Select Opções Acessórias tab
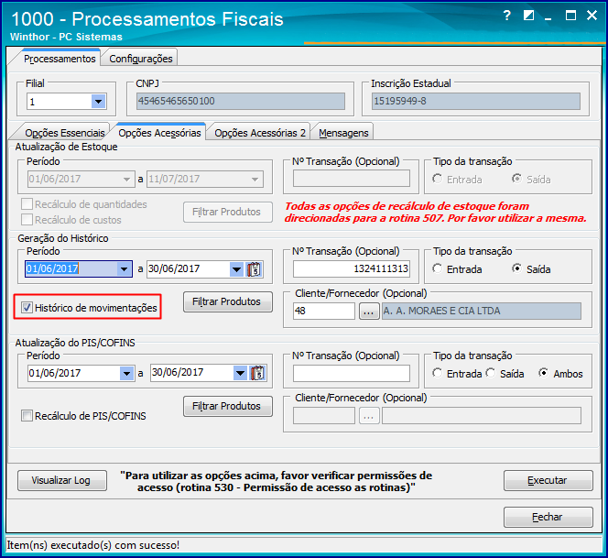Viewport: 608px width, 558px height. click(x=159, y=133)
